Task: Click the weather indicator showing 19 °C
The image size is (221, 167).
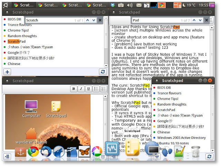Action: tap(189, 5)
